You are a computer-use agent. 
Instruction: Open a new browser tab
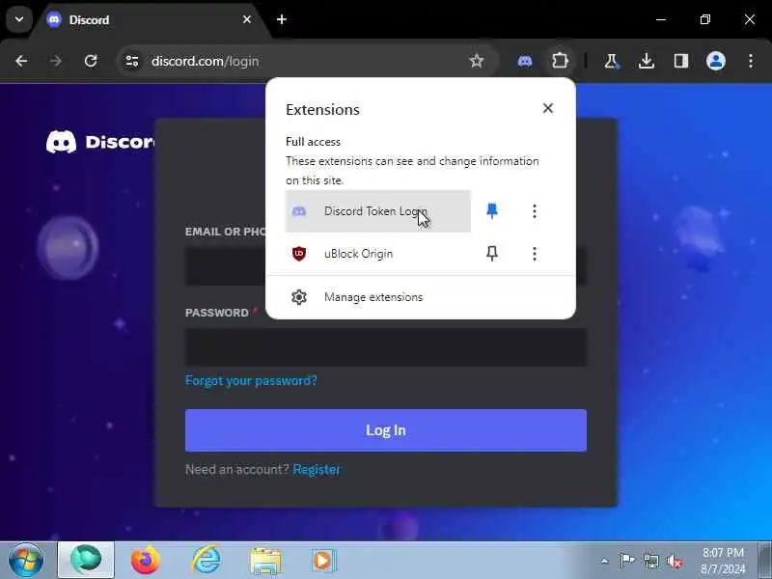pyautogui.click(x=282, y=19)
